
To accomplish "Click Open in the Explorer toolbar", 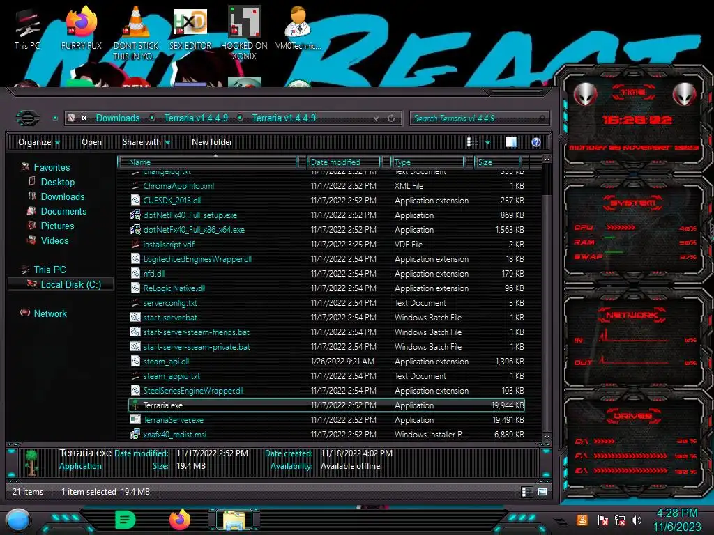I will pyautogui.click(x=91, y=142).
